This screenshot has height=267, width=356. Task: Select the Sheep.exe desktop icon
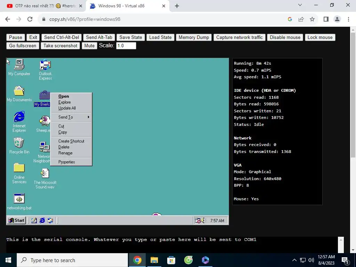point(43,124)
